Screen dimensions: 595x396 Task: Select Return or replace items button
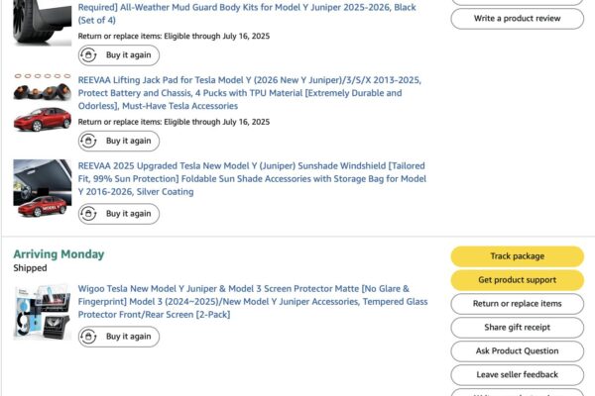click(x=517, y=304)
